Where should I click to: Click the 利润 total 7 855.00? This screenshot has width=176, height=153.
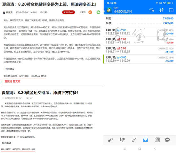click(x=168, y=19)
